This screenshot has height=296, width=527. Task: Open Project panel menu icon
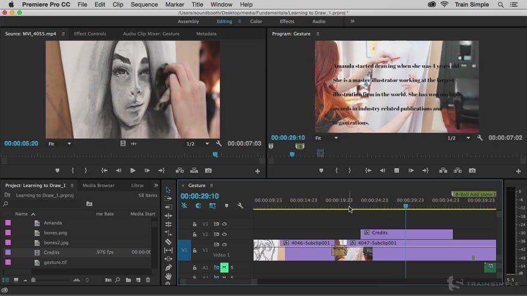point(72,185)
